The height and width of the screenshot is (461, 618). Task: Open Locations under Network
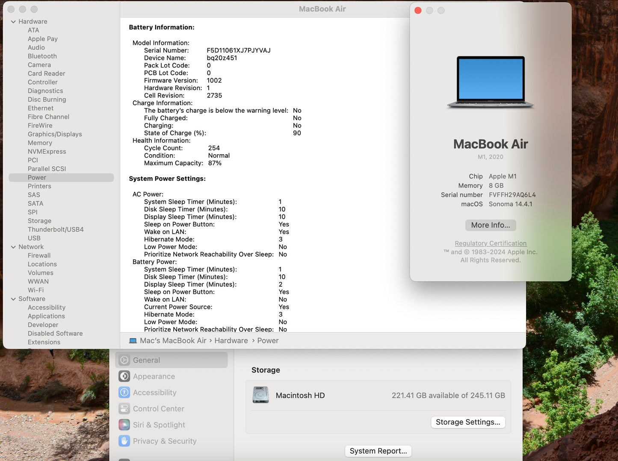(42, 264)
